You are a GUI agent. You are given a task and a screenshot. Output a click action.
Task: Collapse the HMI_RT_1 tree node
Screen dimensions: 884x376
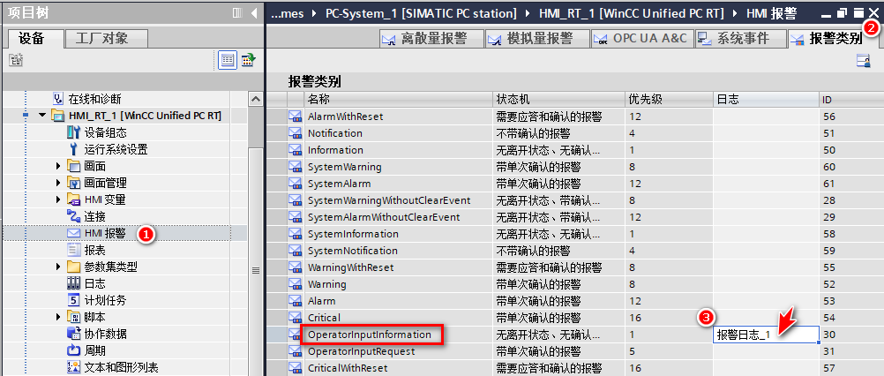(x=41, y=117)
